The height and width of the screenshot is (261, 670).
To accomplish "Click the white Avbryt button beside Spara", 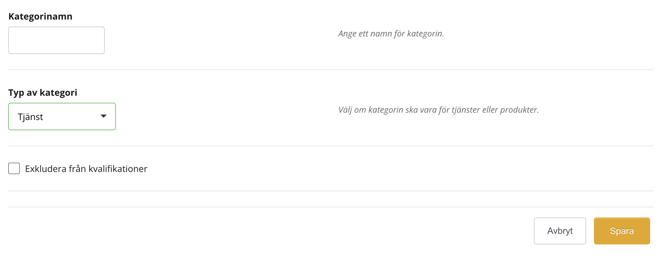I will 560,231.
